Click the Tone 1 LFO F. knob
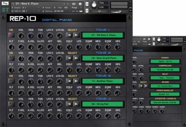The image size is (186, 127). 50,35
